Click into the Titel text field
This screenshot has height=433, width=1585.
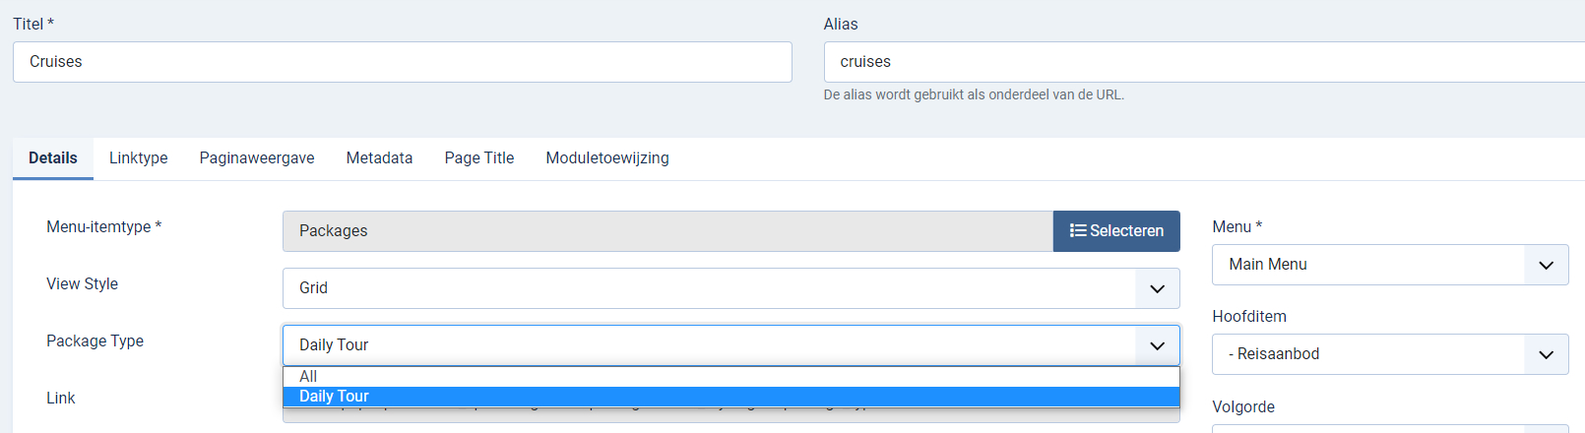tap(402, 62)
